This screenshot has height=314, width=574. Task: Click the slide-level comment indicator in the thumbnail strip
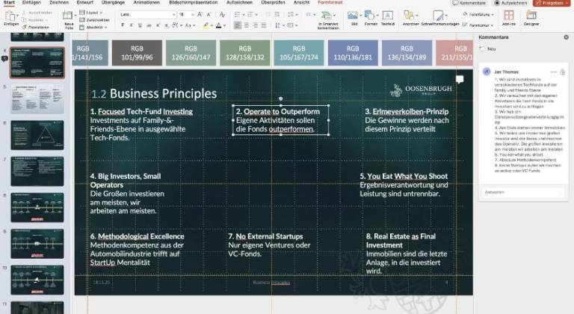4,58
